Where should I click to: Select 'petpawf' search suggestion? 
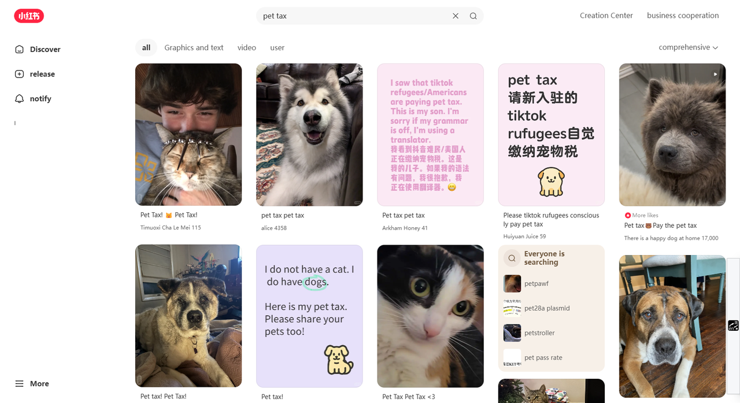(x=536, y=284)
